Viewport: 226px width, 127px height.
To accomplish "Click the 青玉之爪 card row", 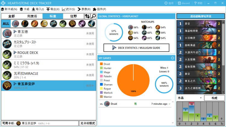I will coord(199,81).
